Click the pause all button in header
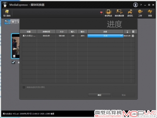Viewport: 157px width, 118px height. pos(133,32)
